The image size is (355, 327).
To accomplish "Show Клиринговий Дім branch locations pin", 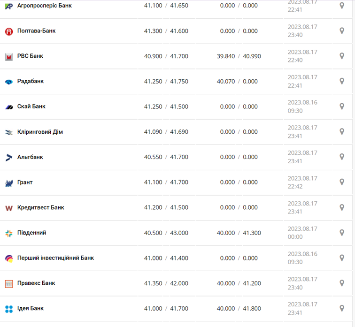I will pyautogui.click(x=342, y=132).
